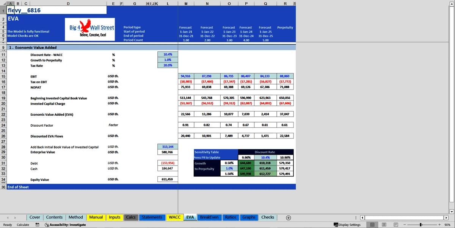Screen dimensions: 455x228
Task: Click the Big 4 Wall Street logo
Action: pos(90,29)
